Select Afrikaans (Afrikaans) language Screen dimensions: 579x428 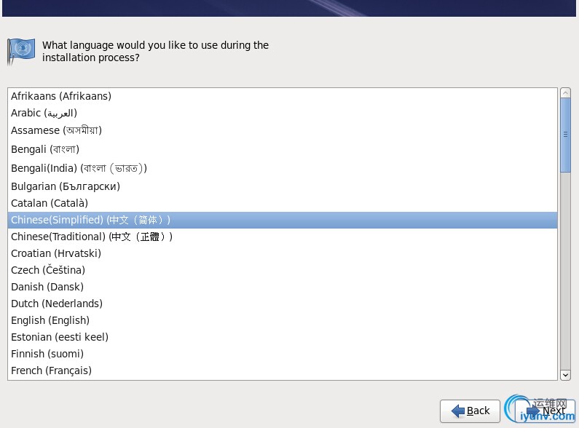pyautogui.click(x=282, y=96)
